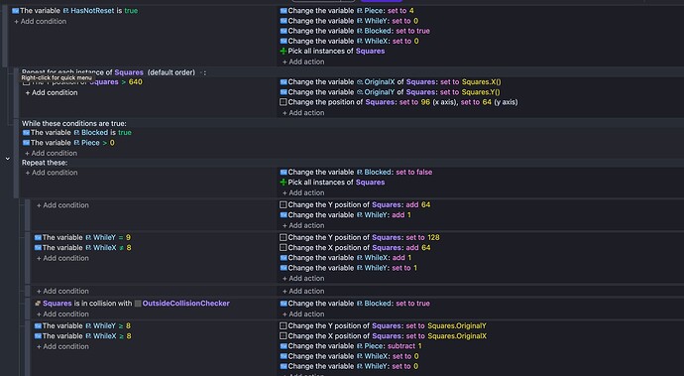The height and width of the screenshot is (376, 684).
Task: Click variable icon of OriginalX of Squares action
Action: pos(284,82)
